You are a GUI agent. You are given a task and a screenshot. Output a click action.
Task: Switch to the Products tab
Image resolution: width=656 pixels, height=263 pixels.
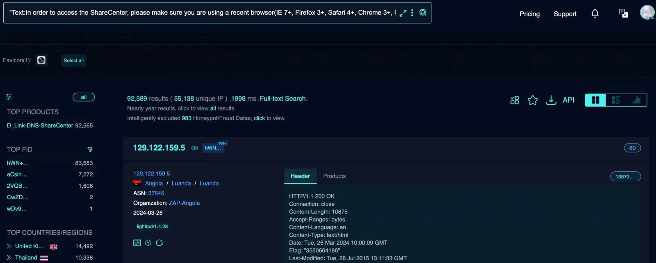tap(334, 176)
